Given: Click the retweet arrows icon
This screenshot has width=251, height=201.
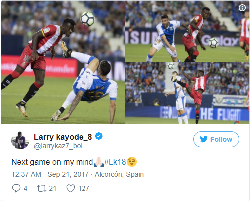Looking at the screenshot, I should pos(42,188).
